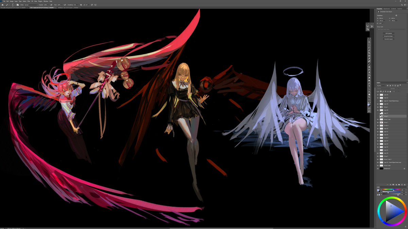The image size is (408, 229).
Task: Select the Clone Stamp tool
Action: click(369, 66)
